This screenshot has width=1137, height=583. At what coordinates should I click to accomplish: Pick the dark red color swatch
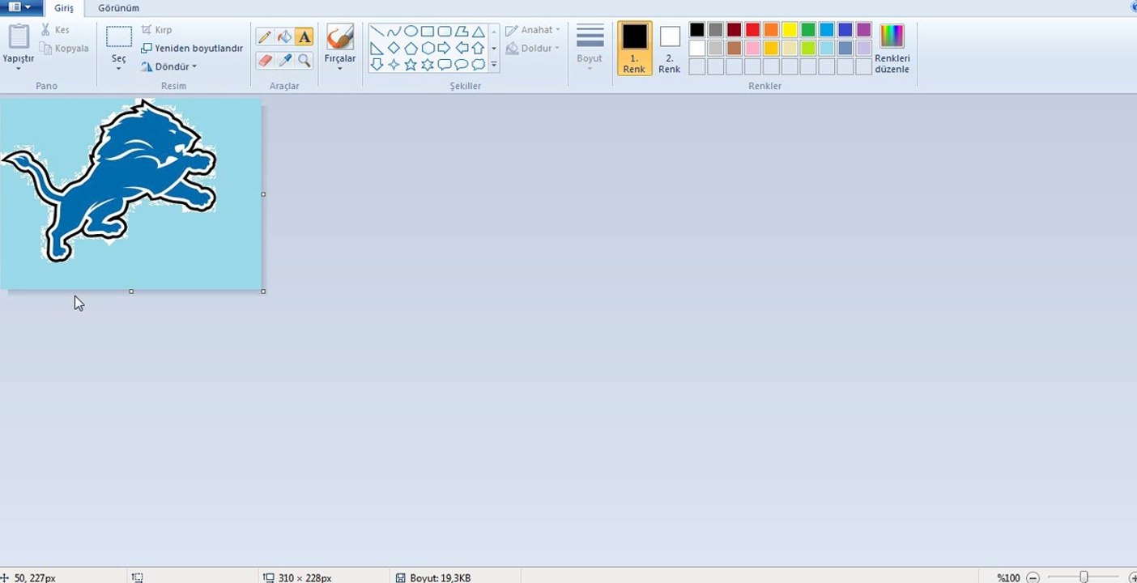point(735,30)
